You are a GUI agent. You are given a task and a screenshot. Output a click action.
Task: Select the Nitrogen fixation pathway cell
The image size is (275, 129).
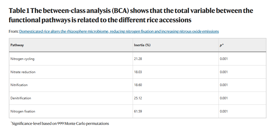[x=71, y=111]
